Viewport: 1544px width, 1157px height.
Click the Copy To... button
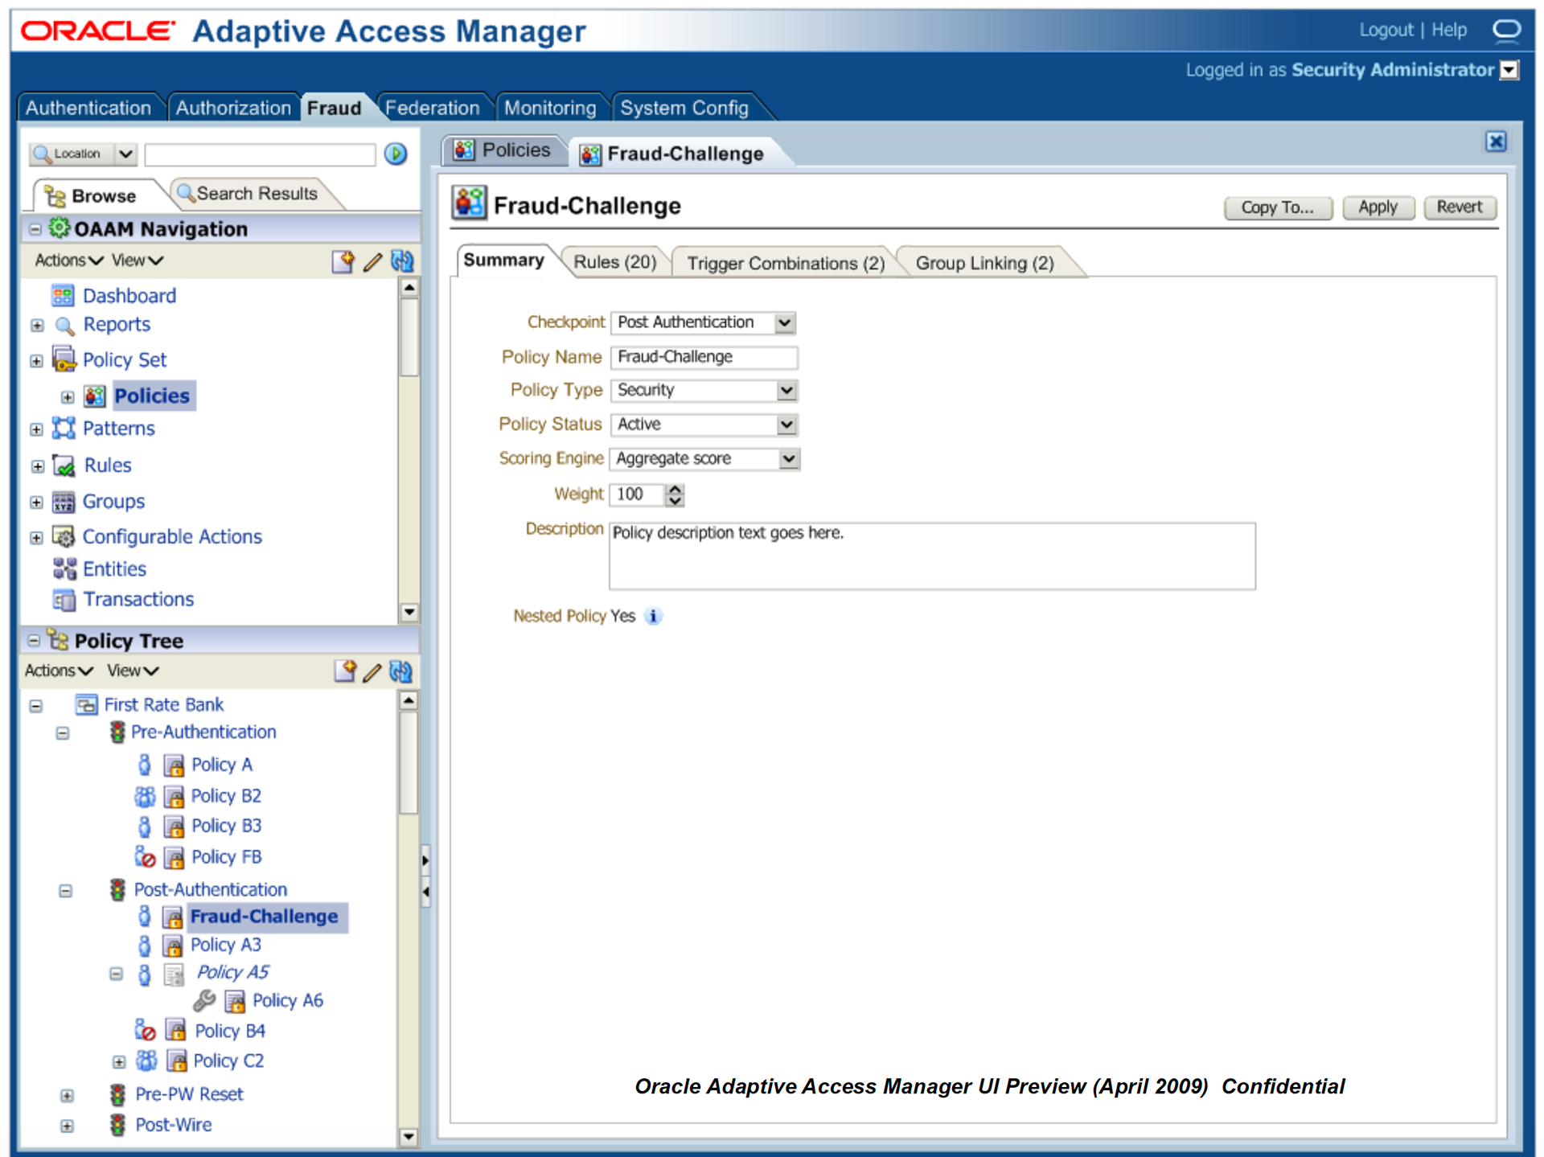[x=1277, y=207]
